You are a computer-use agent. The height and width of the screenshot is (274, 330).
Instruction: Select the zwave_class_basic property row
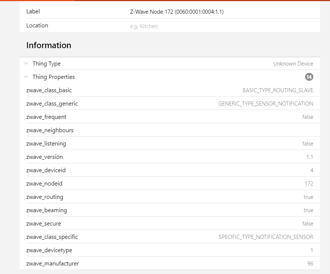(169, 90)
